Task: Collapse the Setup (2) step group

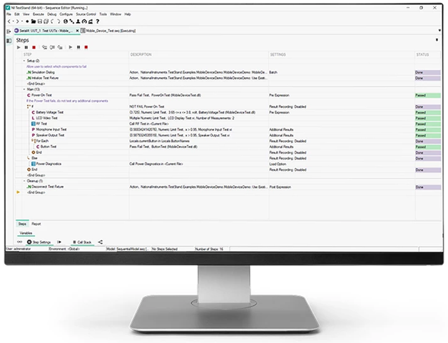Action: [24, 61]
